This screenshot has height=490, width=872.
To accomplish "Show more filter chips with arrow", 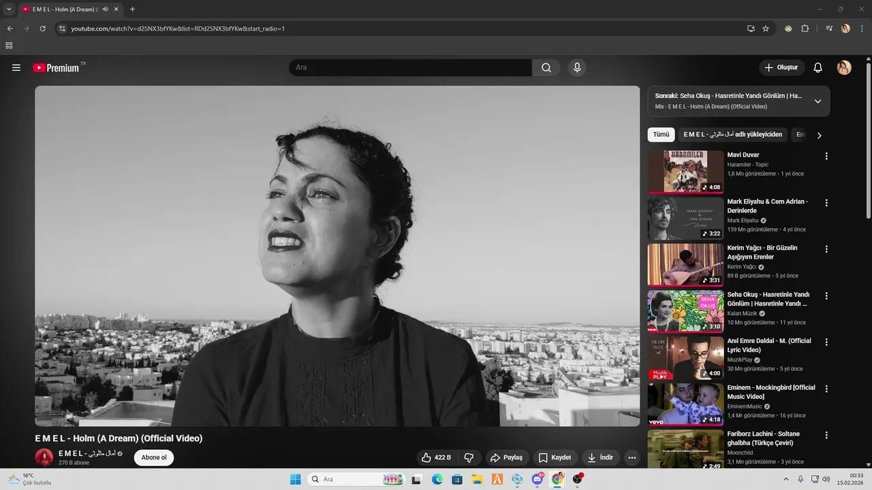I will (819, 135).
